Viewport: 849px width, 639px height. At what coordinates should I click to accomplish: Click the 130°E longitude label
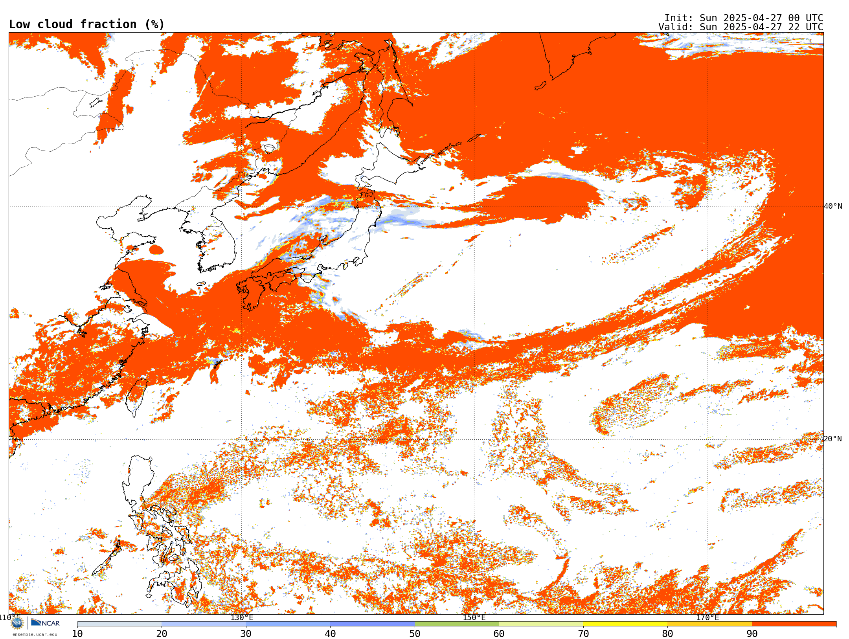pos(242,617)
